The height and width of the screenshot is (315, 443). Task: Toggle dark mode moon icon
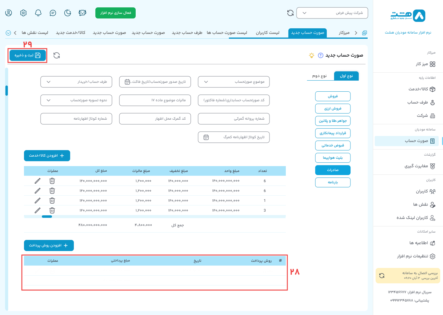68,13
